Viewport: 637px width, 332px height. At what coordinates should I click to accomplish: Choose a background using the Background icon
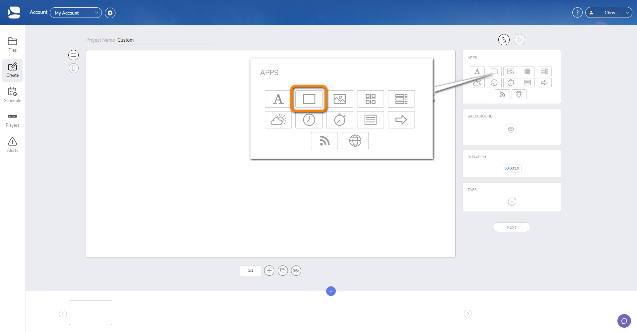(x=511, y=130)
